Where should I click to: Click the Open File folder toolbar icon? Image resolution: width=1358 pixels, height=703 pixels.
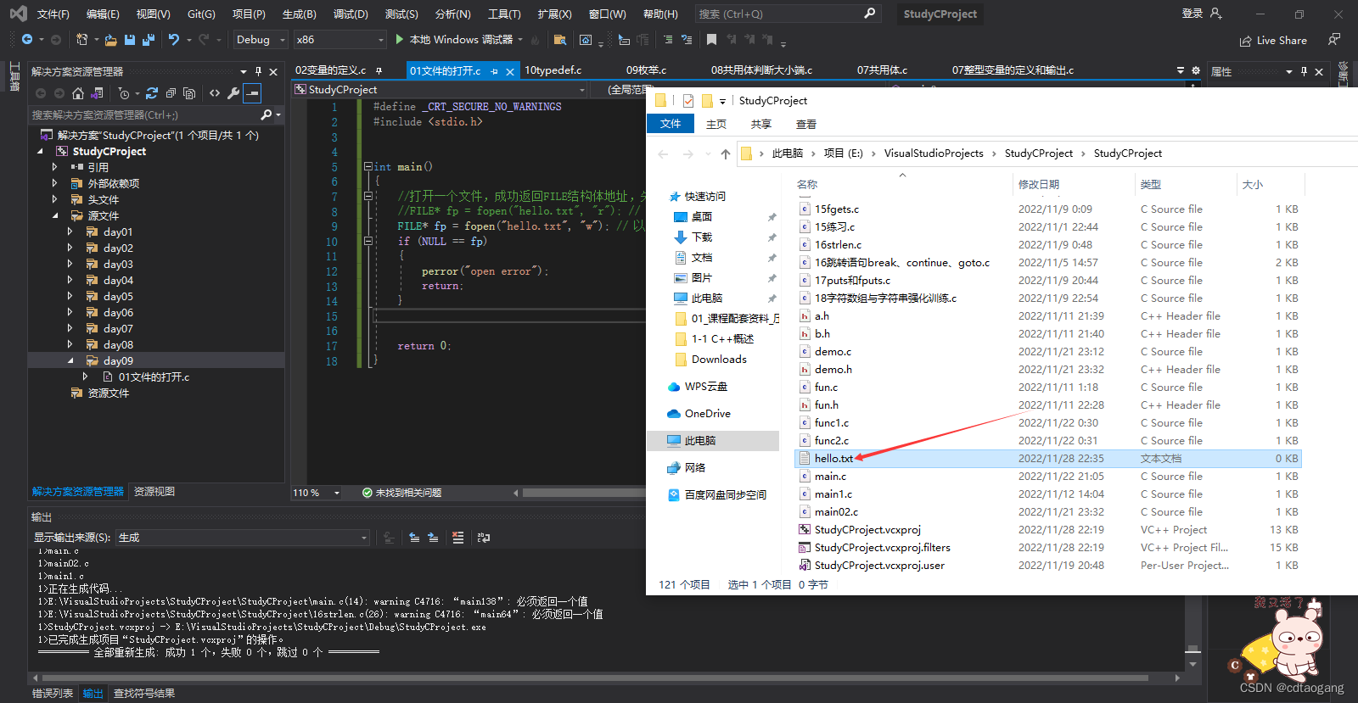point(111,40)
